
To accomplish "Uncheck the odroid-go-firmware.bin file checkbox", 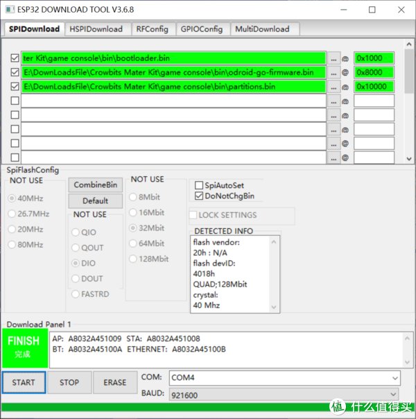I will click(15, 72).
